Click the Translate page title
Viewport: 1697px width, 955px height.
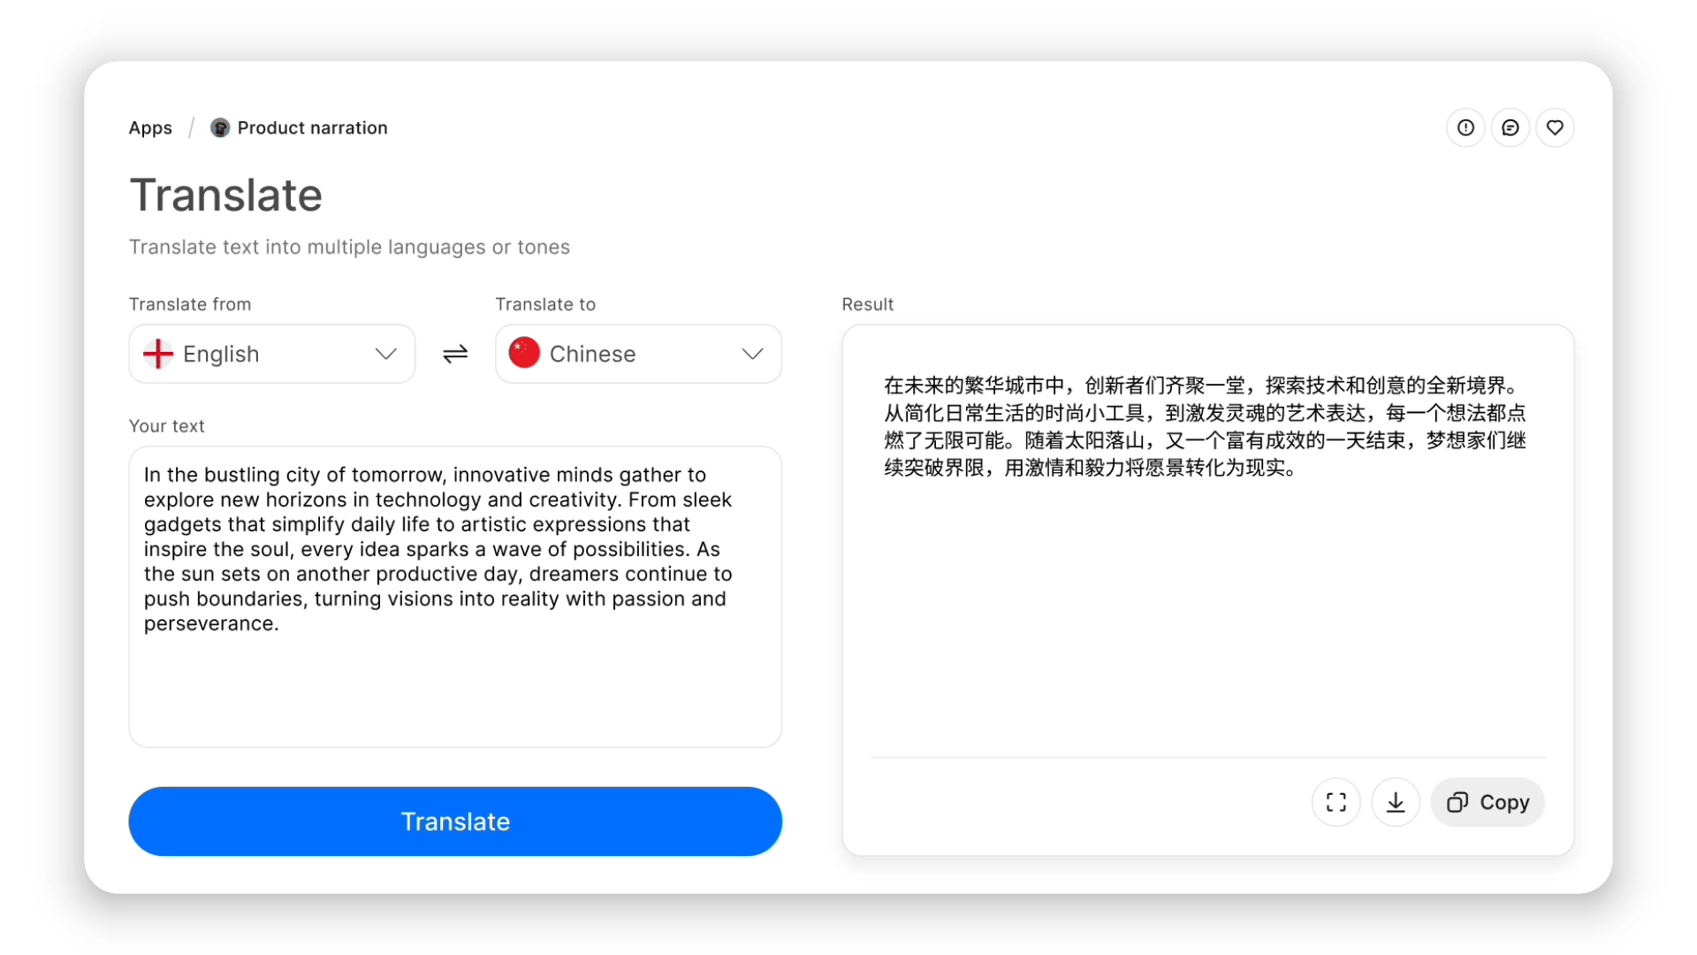point(225,195)
